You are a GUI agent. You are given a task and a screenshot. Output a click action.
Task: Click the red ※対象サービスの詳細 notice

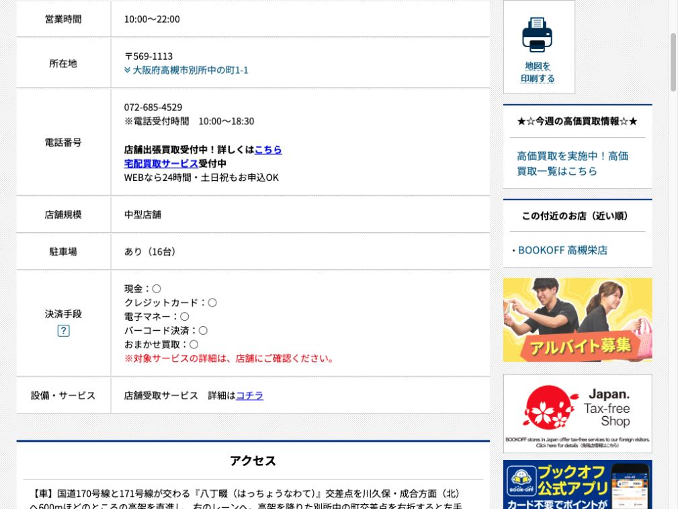tap(228, 358)
